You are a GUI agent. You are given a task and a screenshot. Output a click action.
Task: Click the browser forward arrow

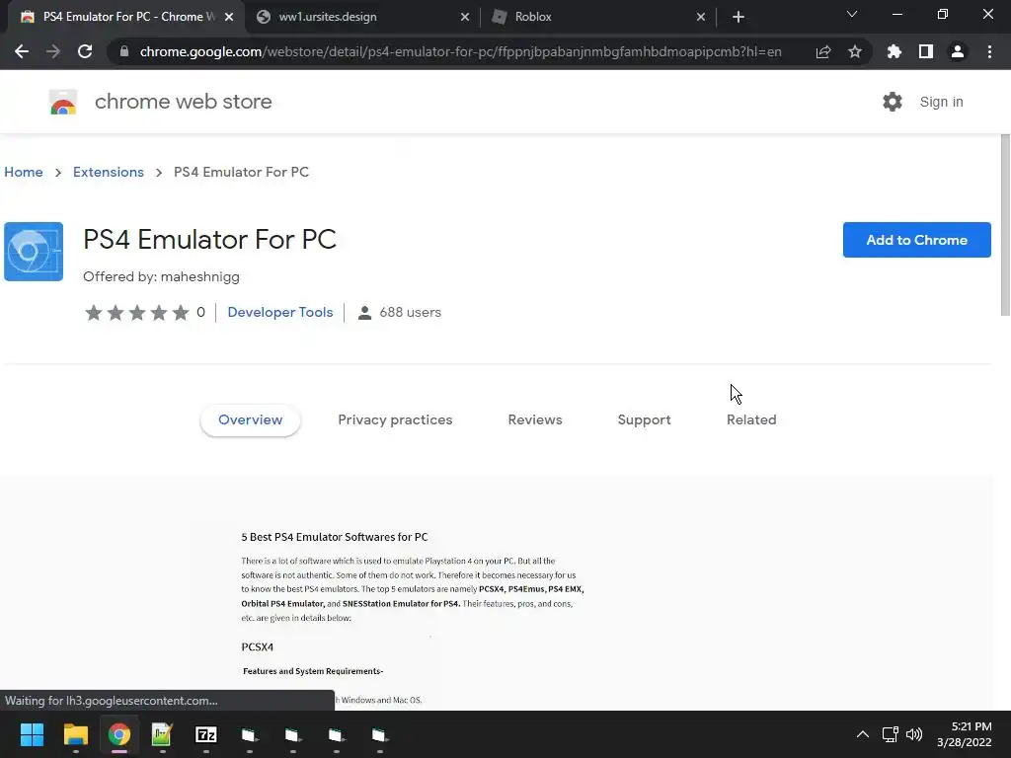[x=53, y=51]
